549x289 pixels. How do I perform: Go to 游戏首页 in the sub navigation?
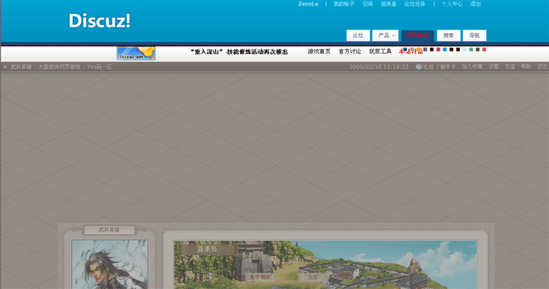319,51
